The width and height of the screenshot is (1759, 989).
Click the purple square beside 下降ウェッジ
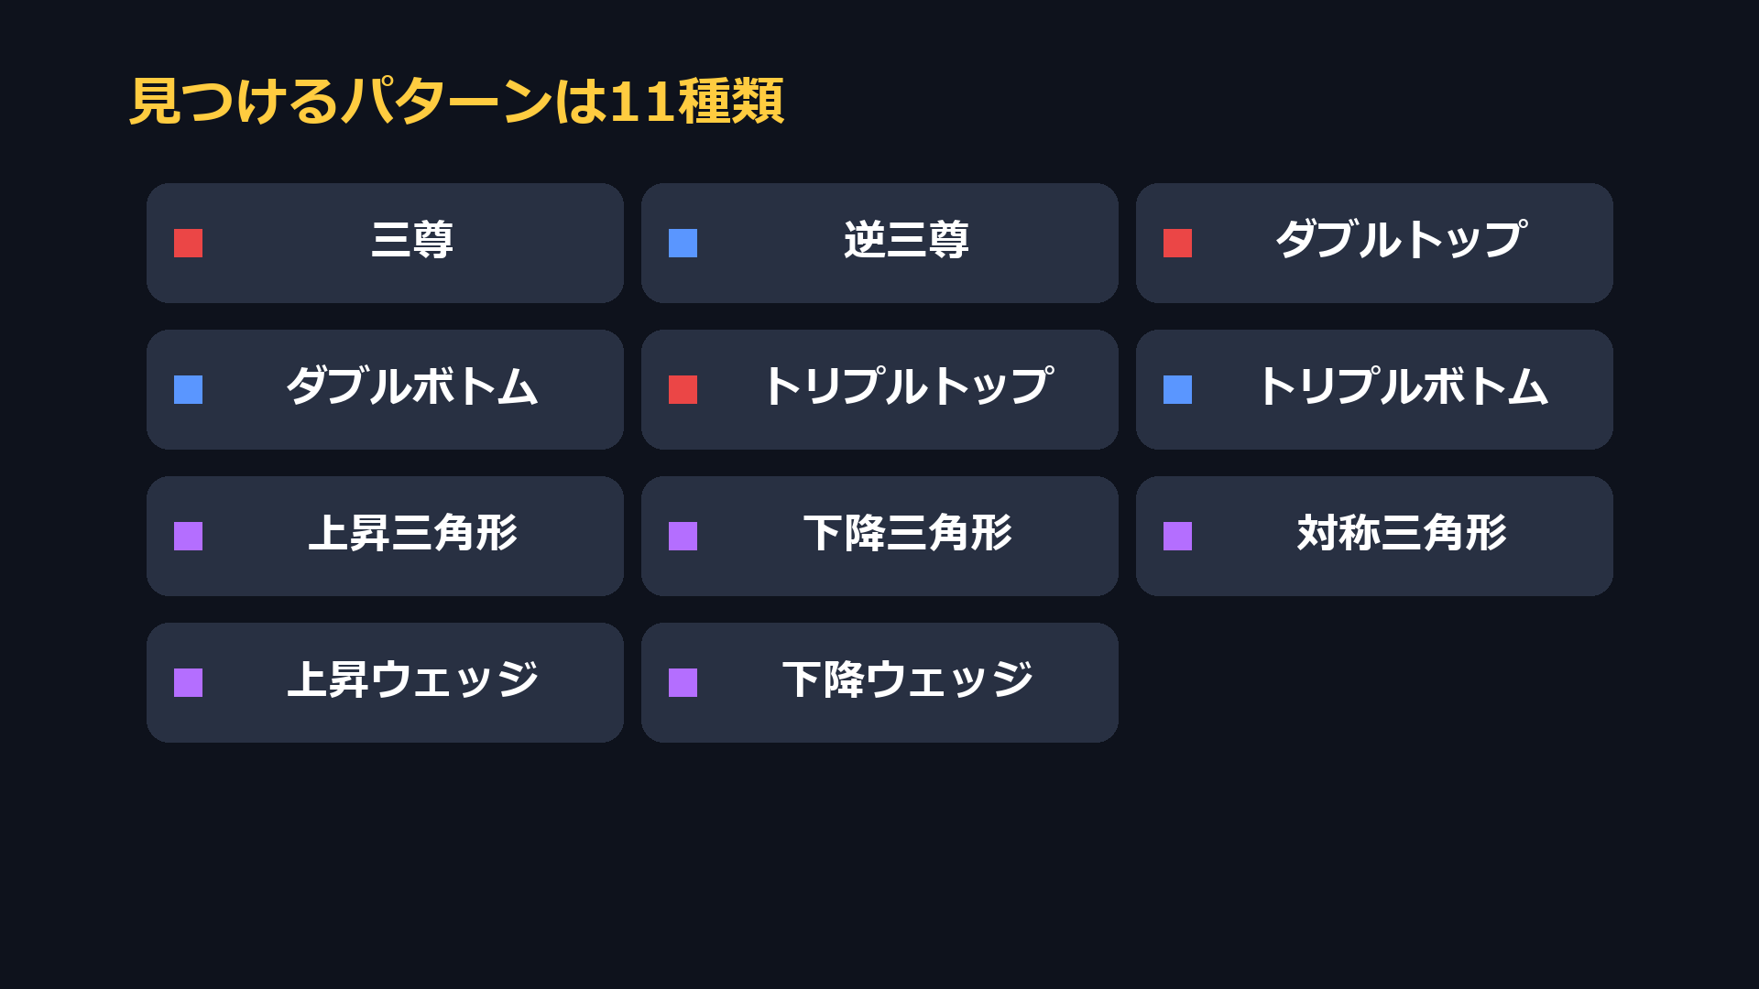pos(683,682)
